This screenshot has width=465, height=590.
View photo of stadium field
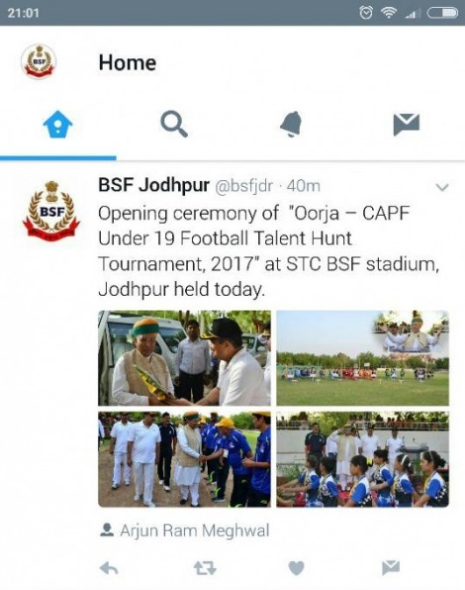pyautogui.click(x=362, y=358)
